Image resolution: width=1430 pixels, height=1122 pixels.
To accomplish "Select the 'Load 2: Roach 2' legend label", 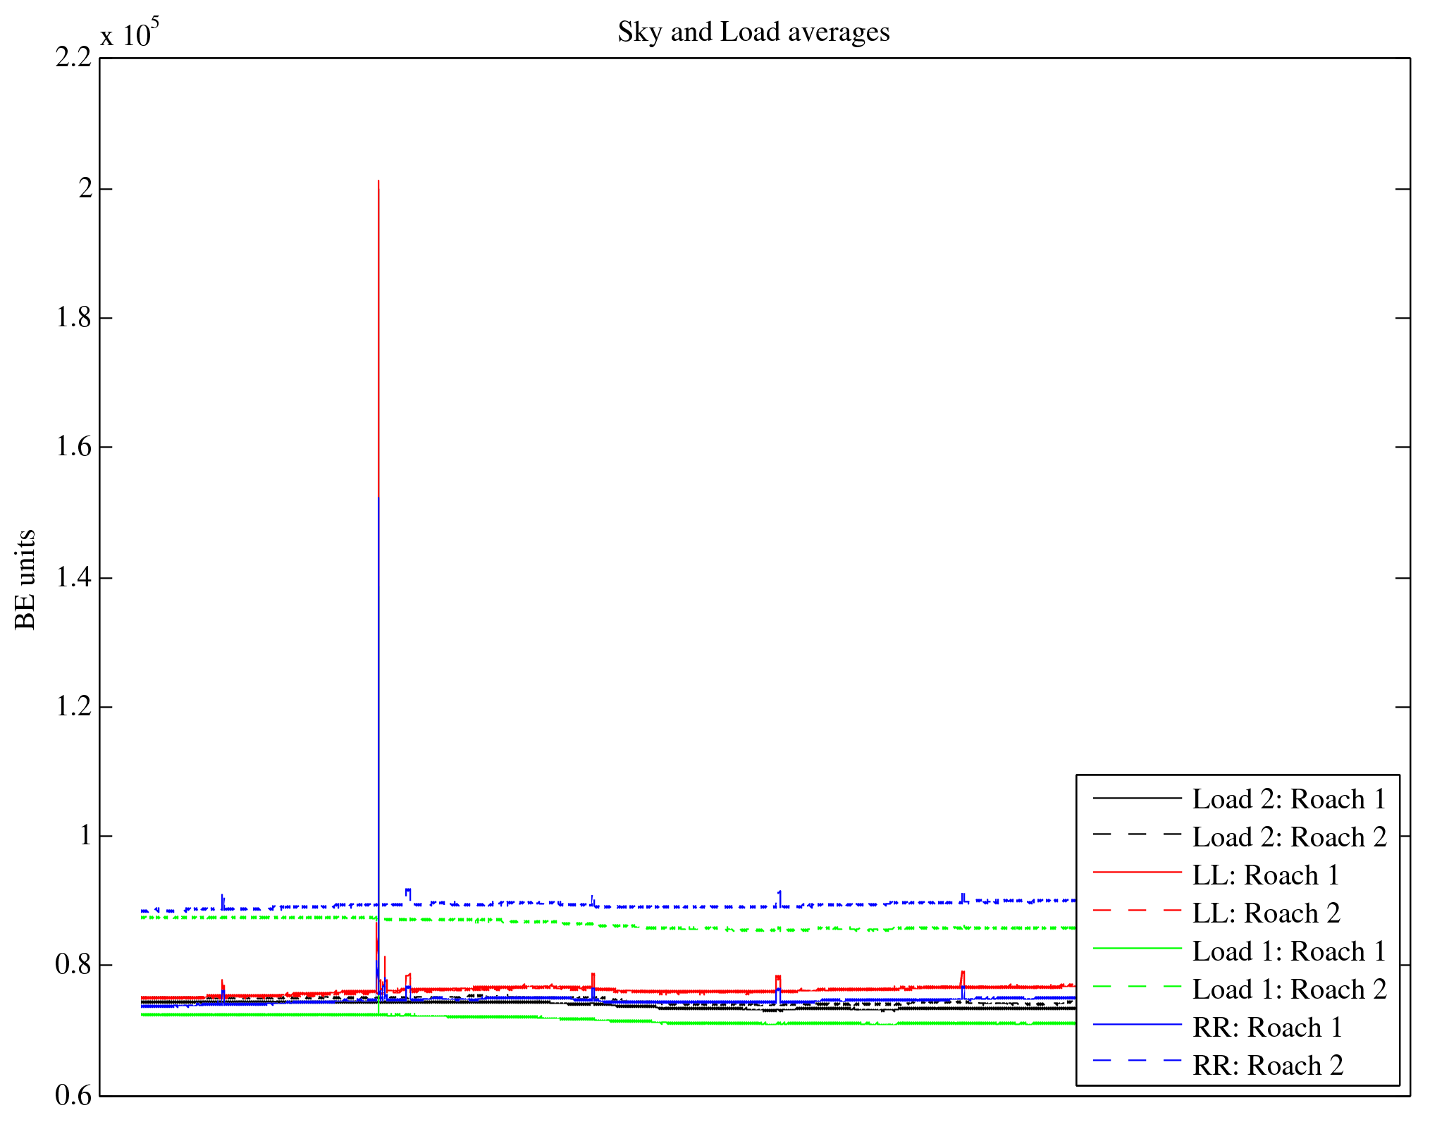I will (x=1289, y=837).
